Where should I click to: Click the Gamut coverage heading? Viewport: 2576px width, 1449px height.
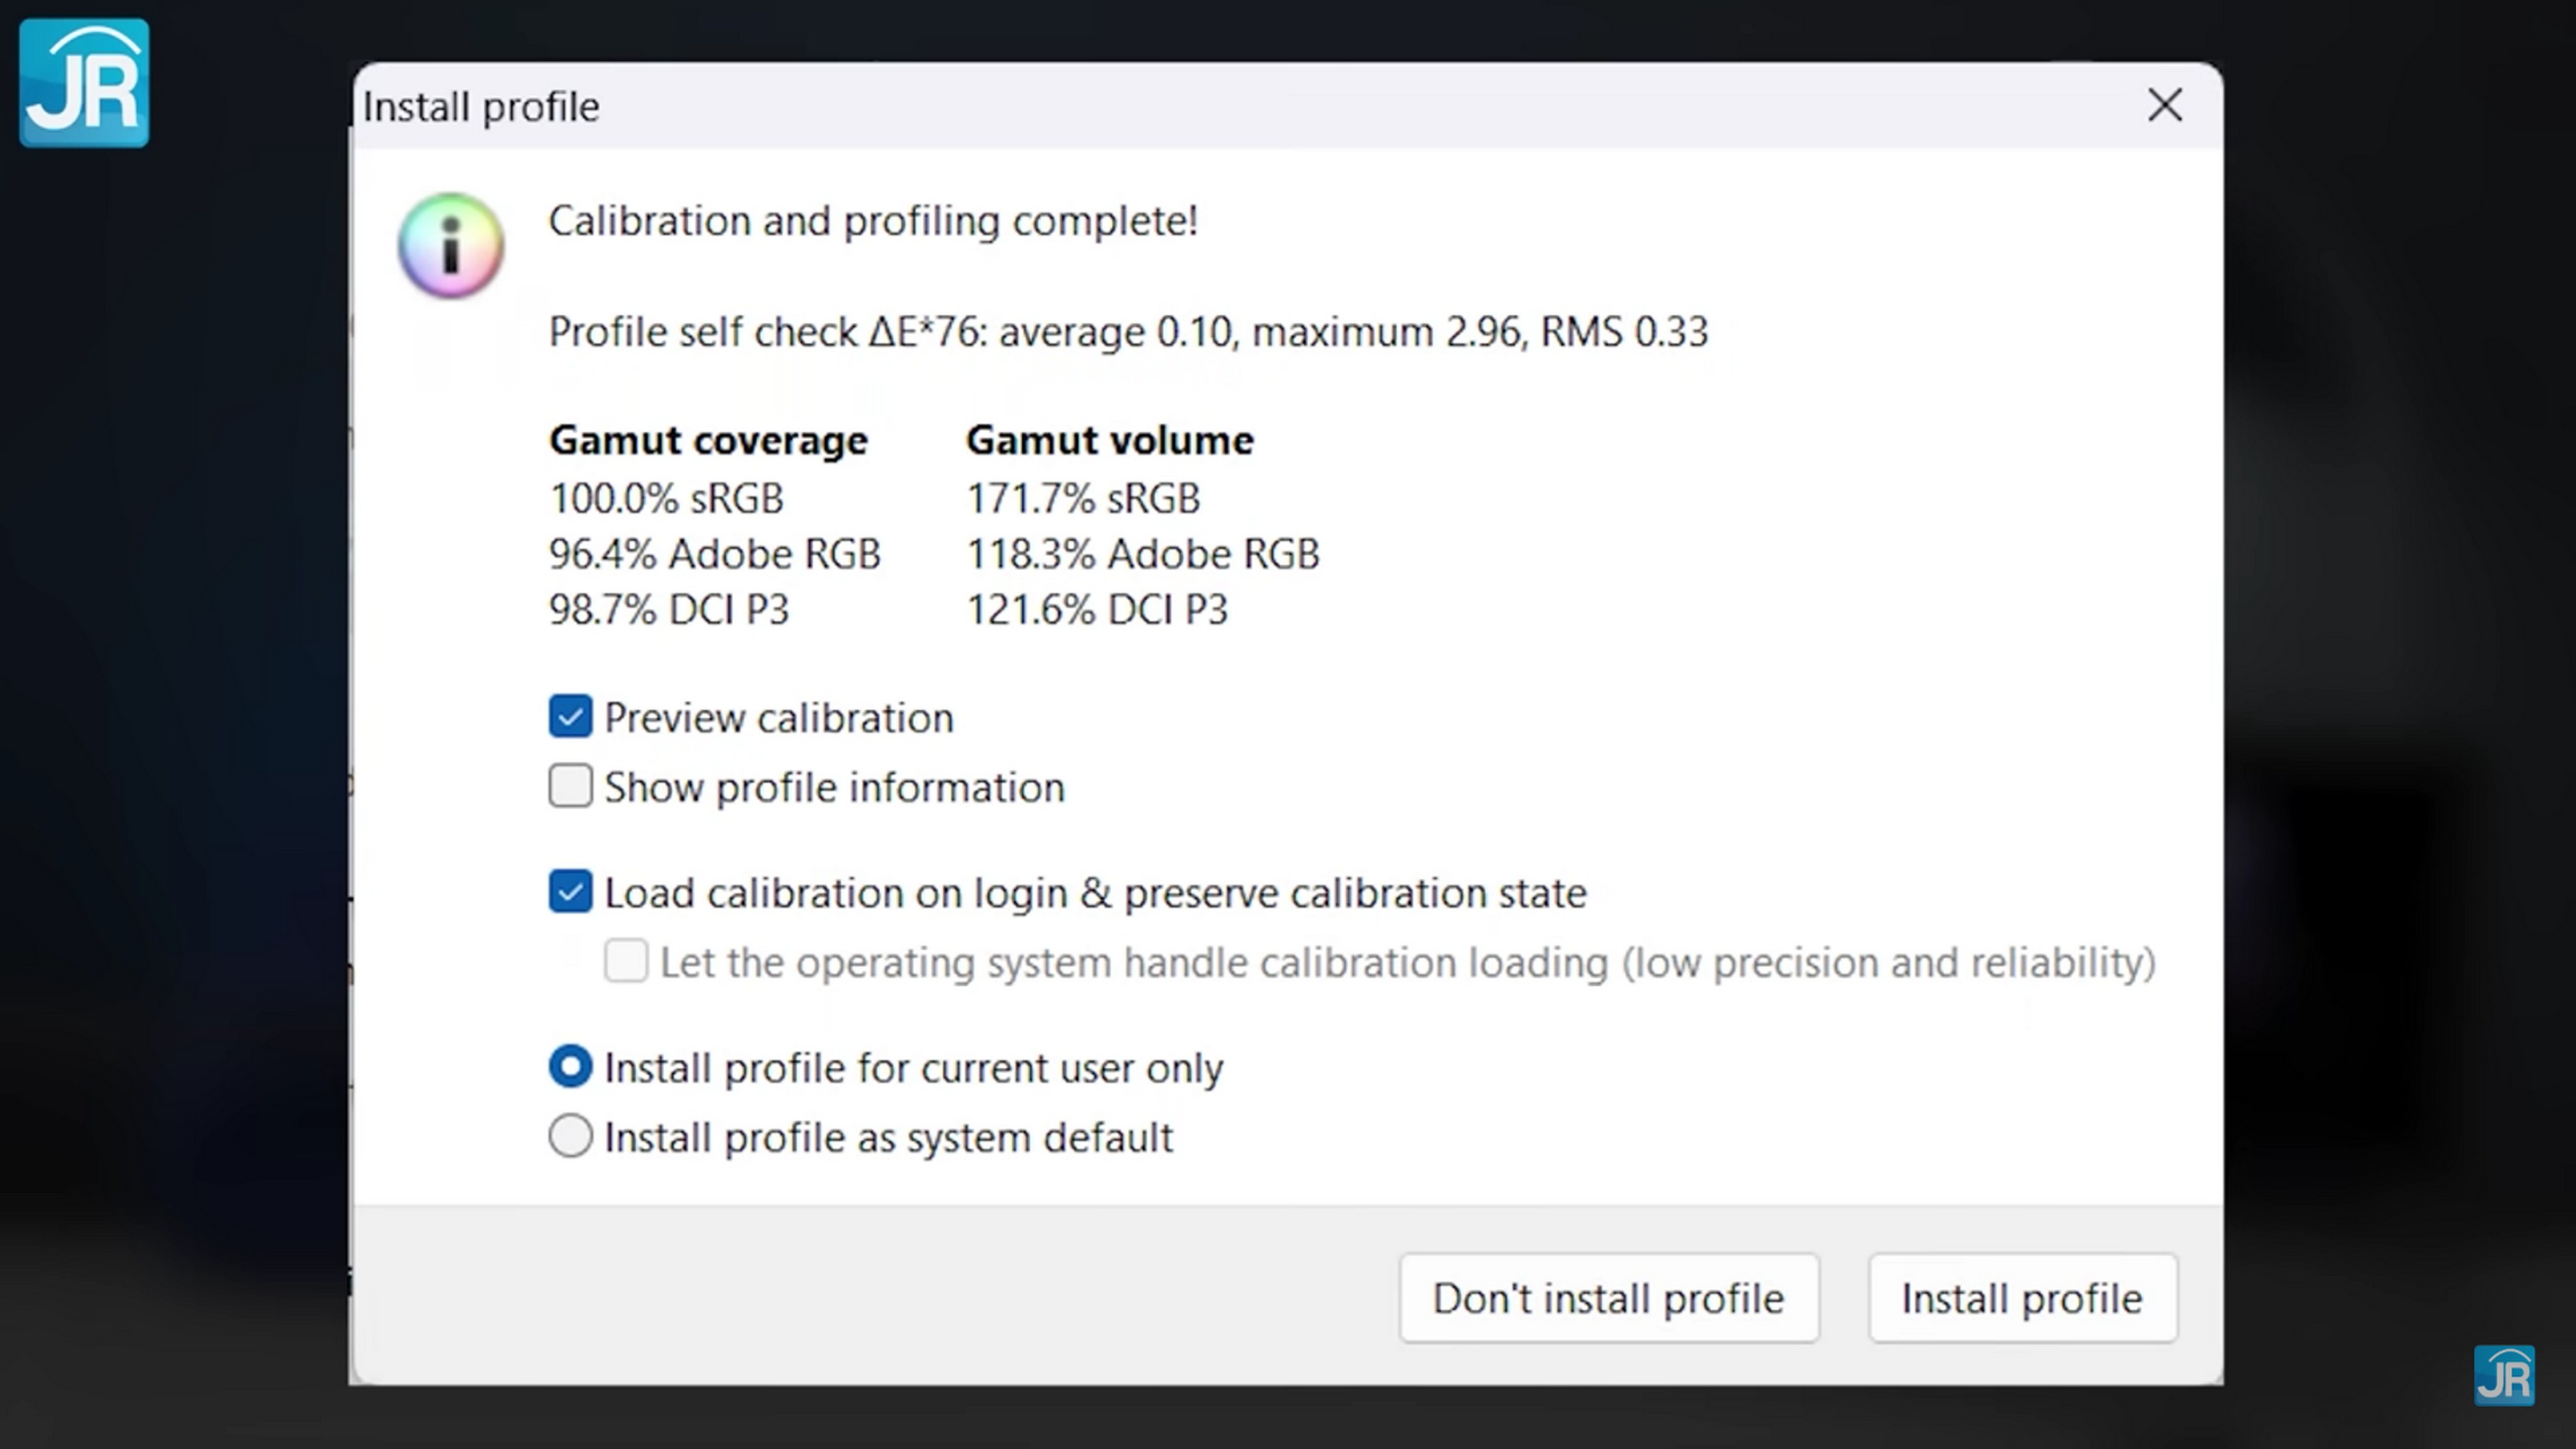tap(708, 440)
